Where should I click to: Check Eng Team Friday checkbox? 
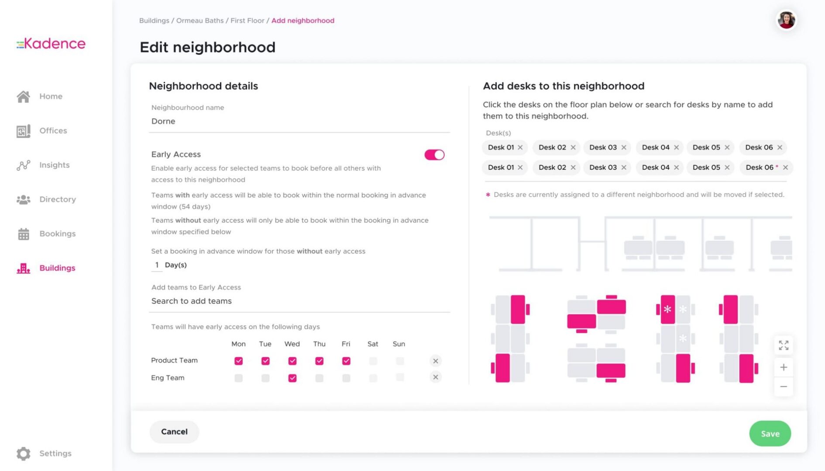pos(346,378)
